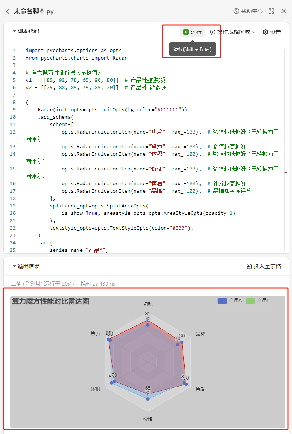Viewport: 292px width, 434px height.
Task: Click line number 22 in the editor gutter
Action: (x=14, y=228)
